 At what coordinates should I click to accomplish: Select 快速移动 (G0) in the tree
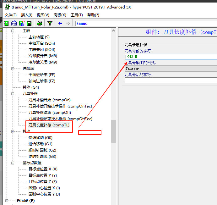click(x=40, y=138)
